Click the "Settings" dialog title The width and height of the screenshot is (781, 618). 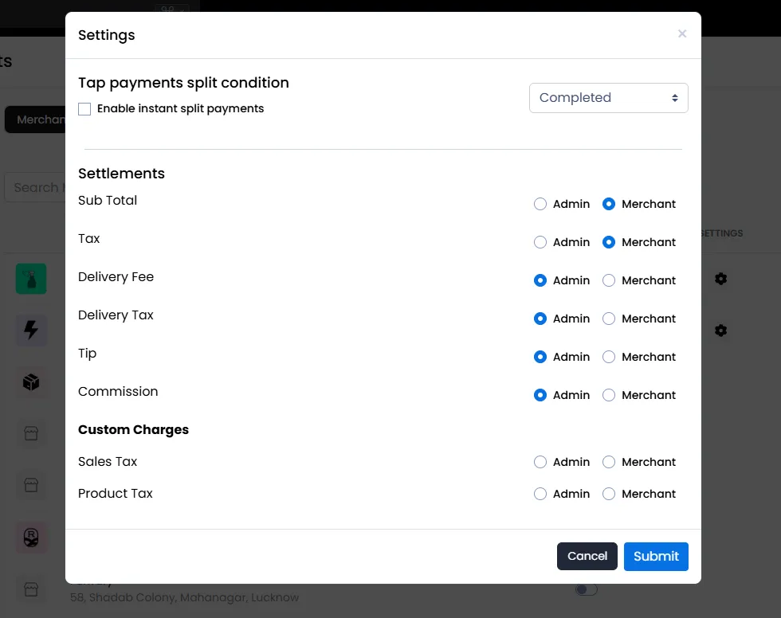[x=107, y=35]
